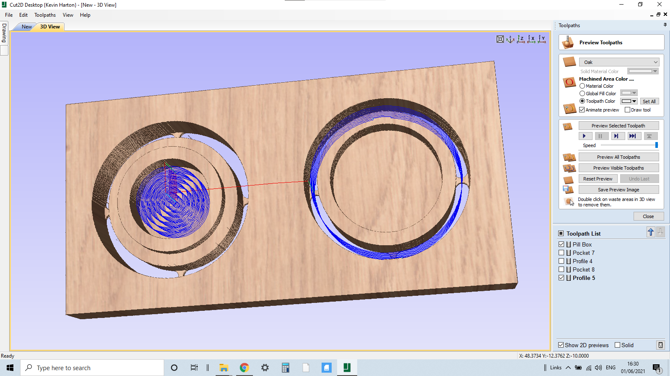Skip to end of preview animation
The image size is (670, 376).
[634, 136]
